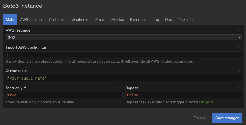The width and height of the screenshot is (246, 125).
Task: Click the Bypass False field
Action: tap(184, 95)
